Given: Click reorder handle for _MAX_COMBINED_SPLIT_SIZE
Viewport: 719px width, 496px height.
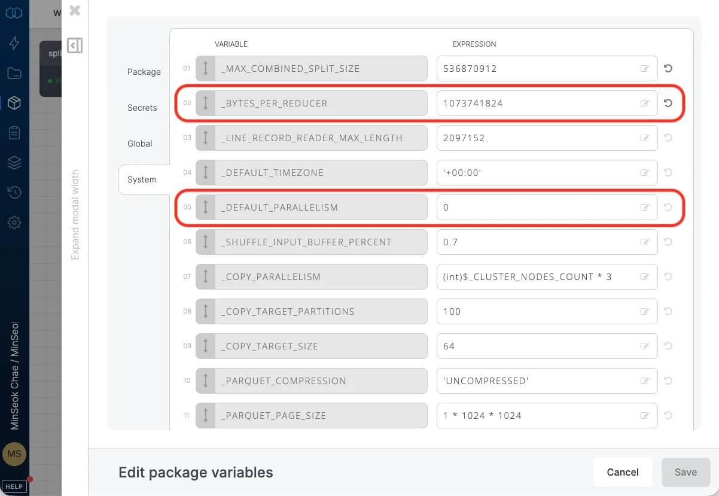Looking at the screenshot, I should [206, 68].
